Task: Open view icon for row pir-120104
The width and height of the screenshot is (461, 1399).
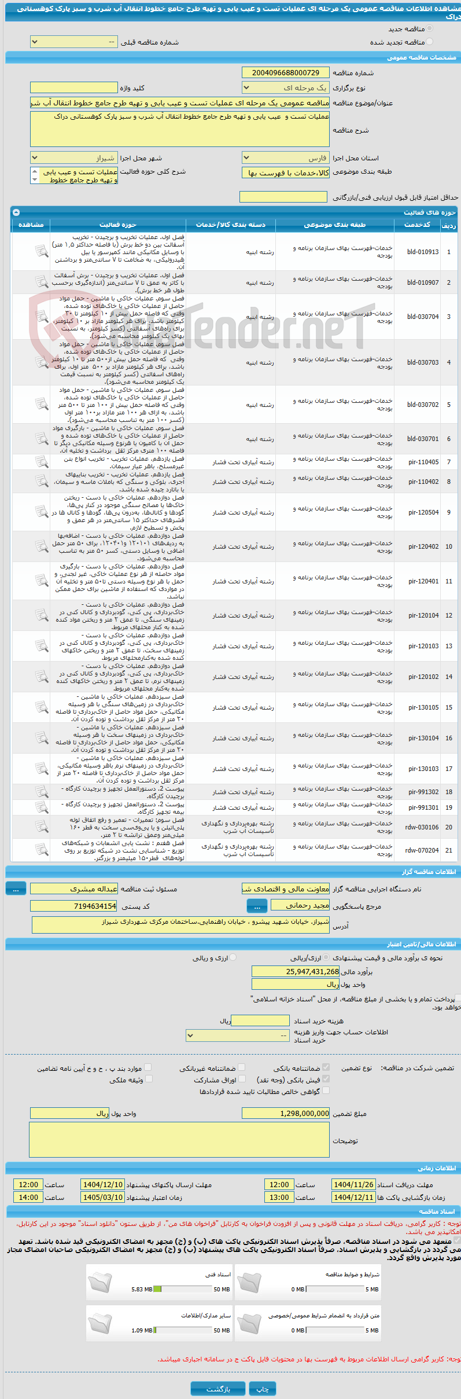Action: tap(41, 615)
